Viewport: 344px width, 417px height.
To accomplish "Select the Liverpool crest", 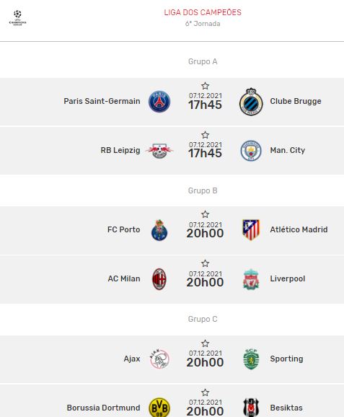I will click(251, 279).
